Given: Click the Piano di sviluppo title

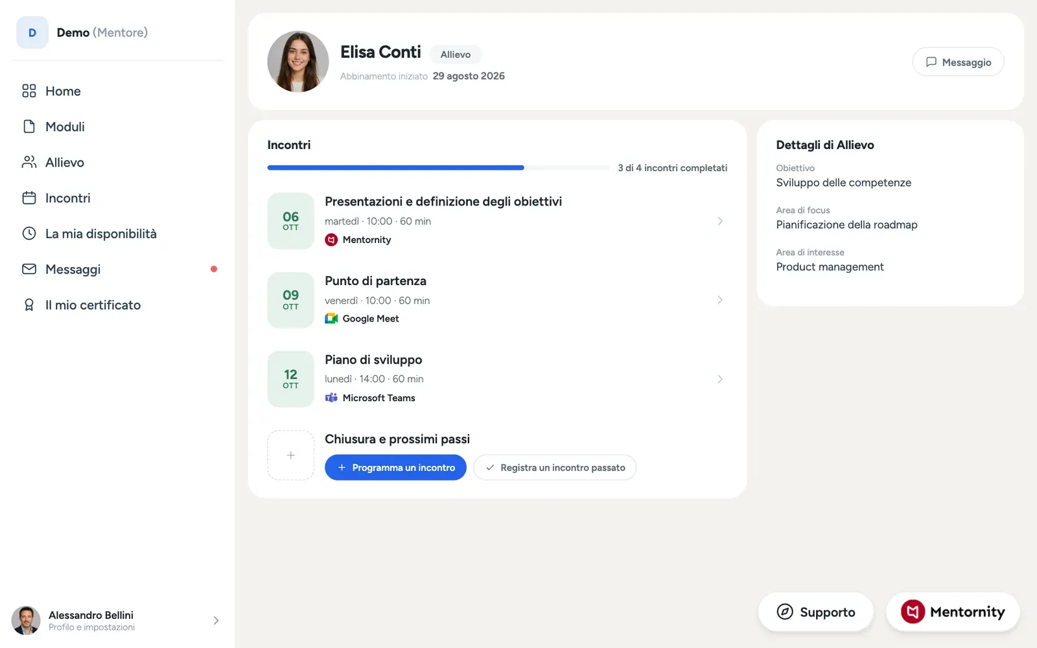Looking at the screenshot, I should tap(373, 360).
